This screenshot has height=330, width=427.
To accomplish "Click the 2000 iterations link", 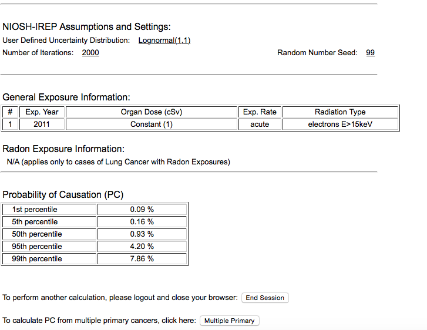I will click(90, 53).
